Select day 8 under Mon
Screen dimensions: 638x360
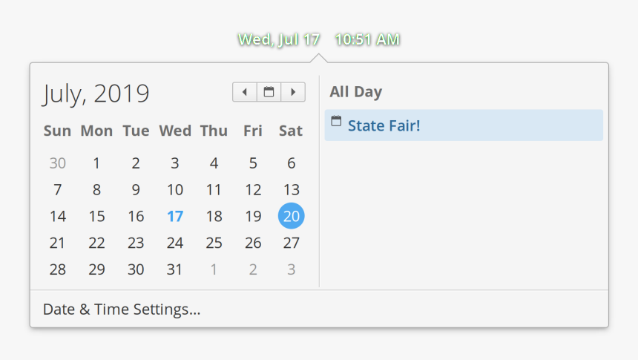click(96, 190)
